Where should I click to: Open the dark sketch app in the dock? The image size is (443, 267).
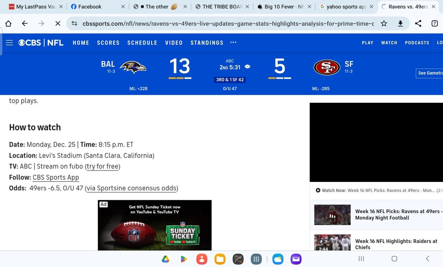click(238, 259)
